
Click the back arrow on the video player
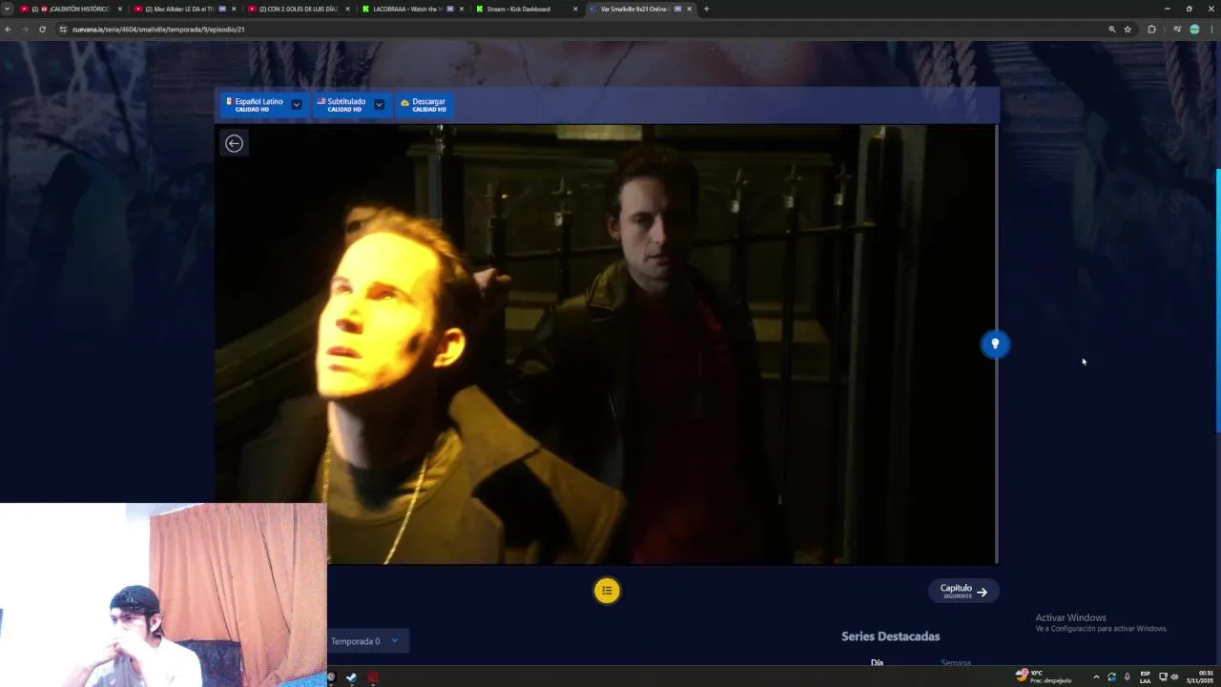[x=234, y=143]
